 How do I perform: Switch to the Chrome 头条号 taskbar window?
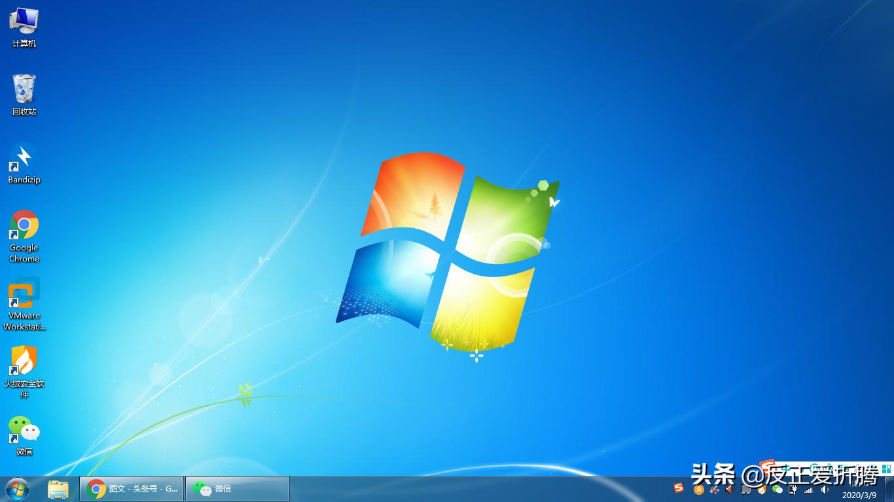pyautogui.click(x=131, y=488)
